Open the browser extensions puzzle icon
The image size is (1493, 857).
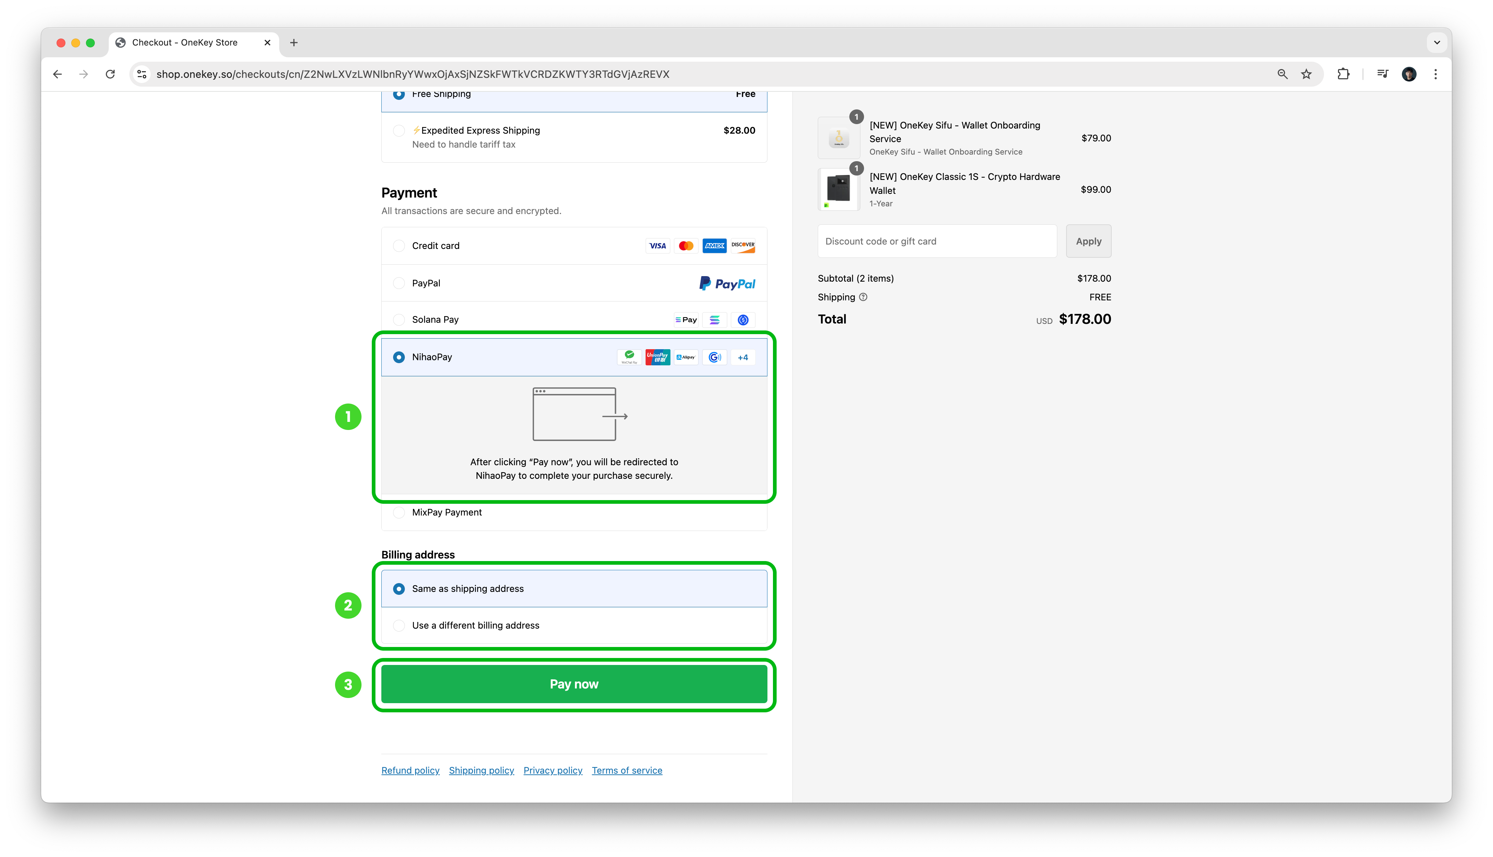(x=1343, y=74)
